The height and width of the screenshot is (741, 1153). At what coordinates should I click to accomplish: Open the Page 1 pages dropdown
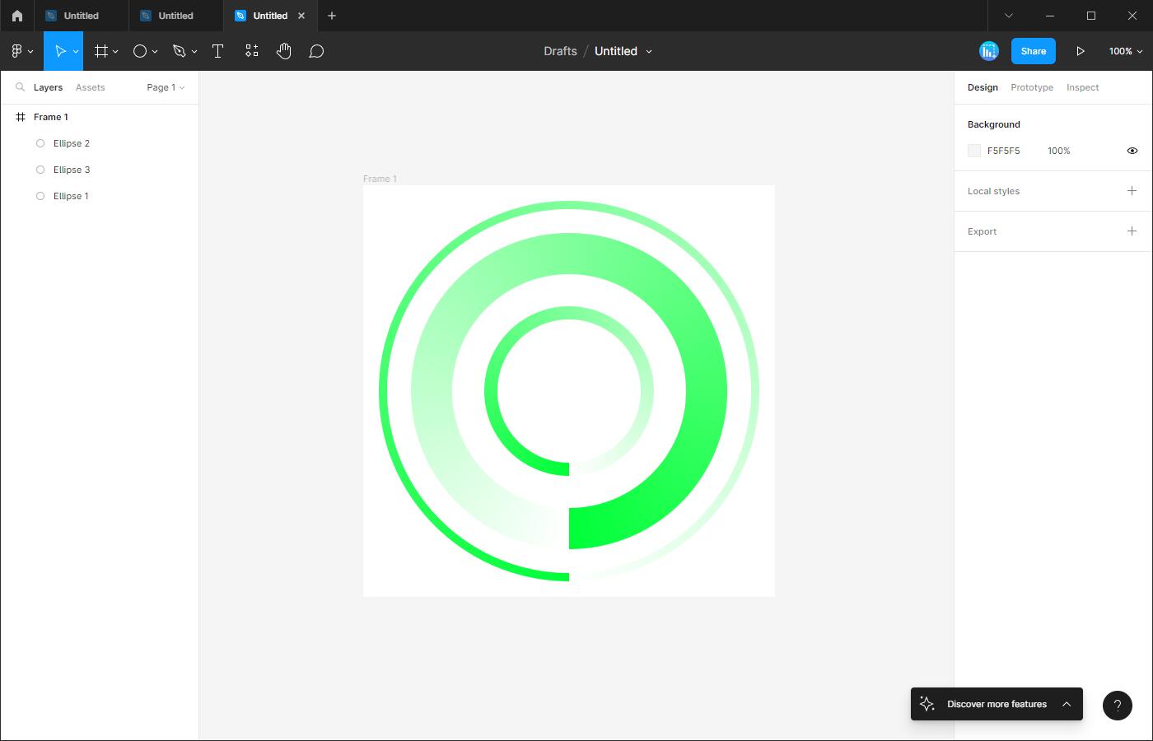click(166, 87)
